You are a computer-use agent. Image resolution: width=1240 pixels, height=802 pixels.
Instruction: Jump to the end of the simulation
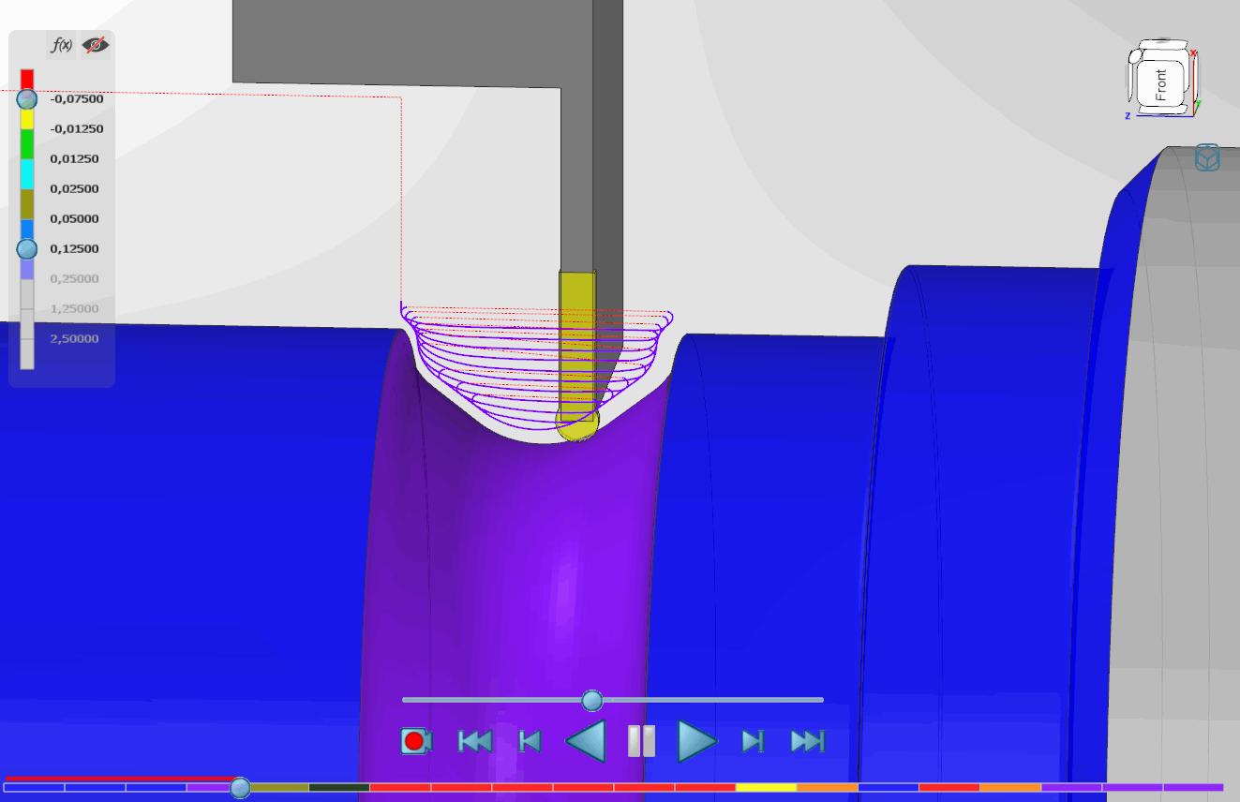(807, 741)
